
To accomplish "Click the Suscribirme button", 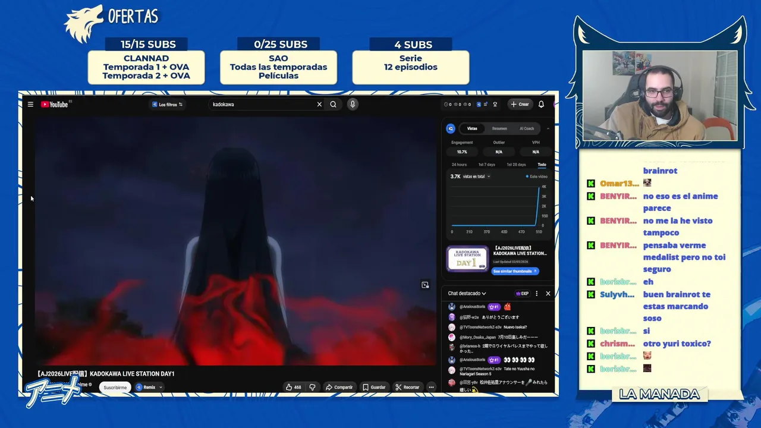I will point(115,387).
